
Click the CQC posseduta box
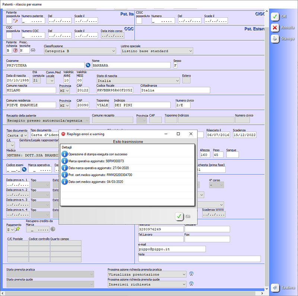tap(9, 35)
